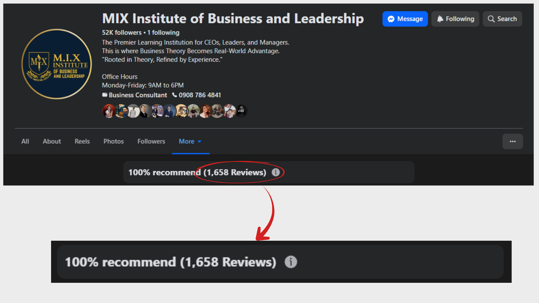Open the last follower avatar with the dots overlay
This screenshot has height=303, width=539.
tap(241, 111)
